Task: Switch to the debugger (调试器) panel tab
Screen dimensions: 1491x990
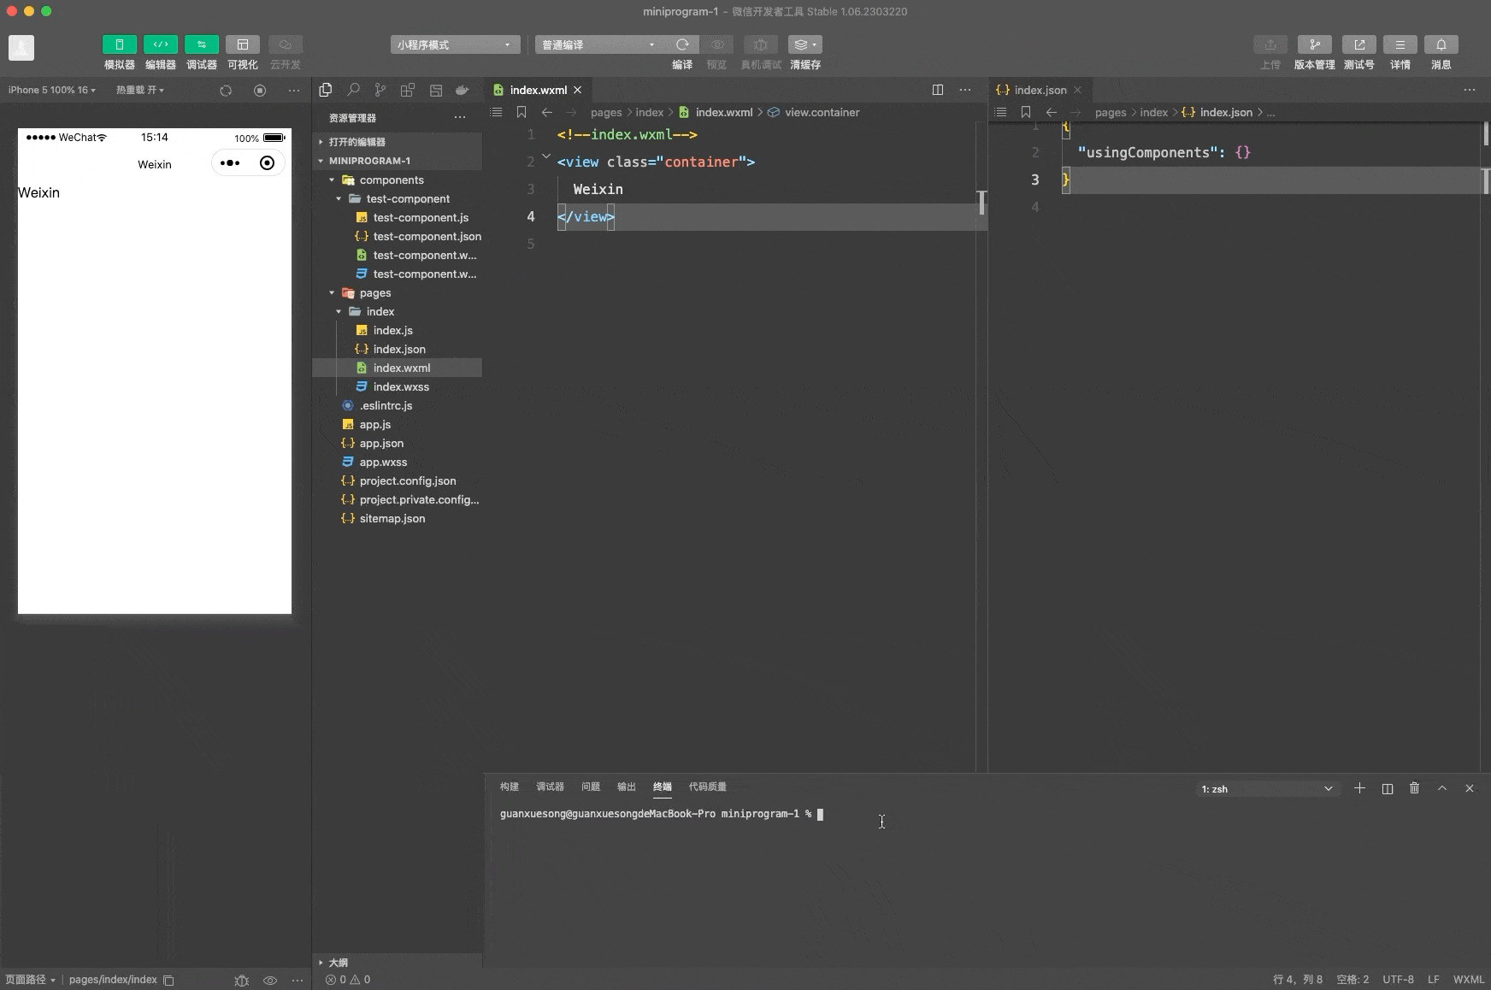Action: coord(550,787)
